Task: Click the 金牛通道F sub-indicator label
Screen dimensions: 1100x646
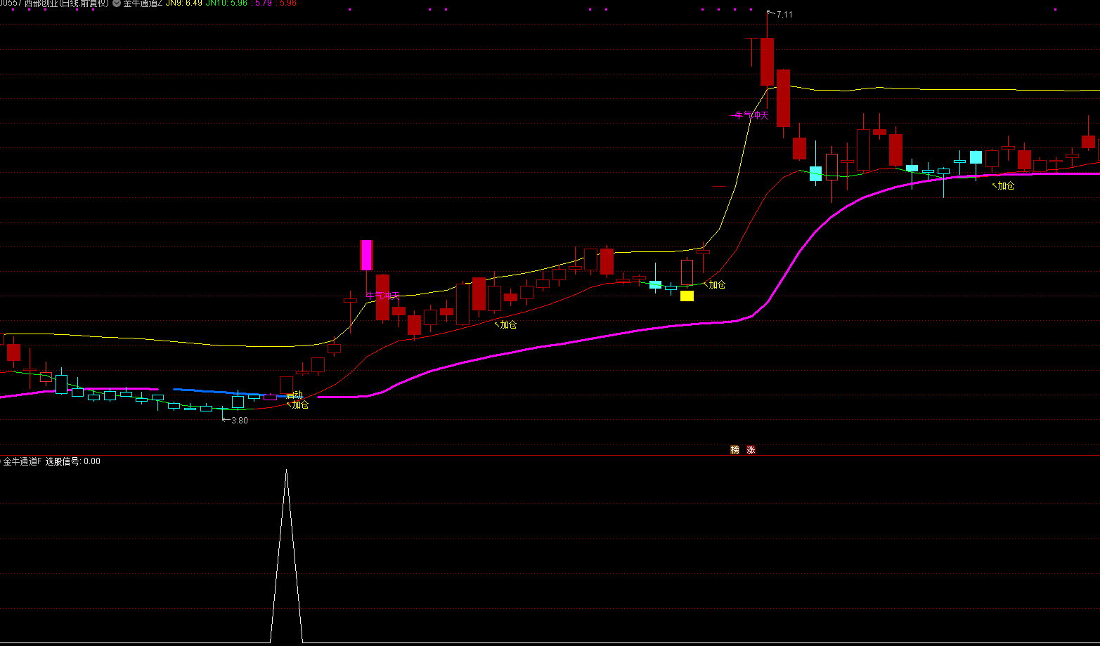Action: [22, 461]
